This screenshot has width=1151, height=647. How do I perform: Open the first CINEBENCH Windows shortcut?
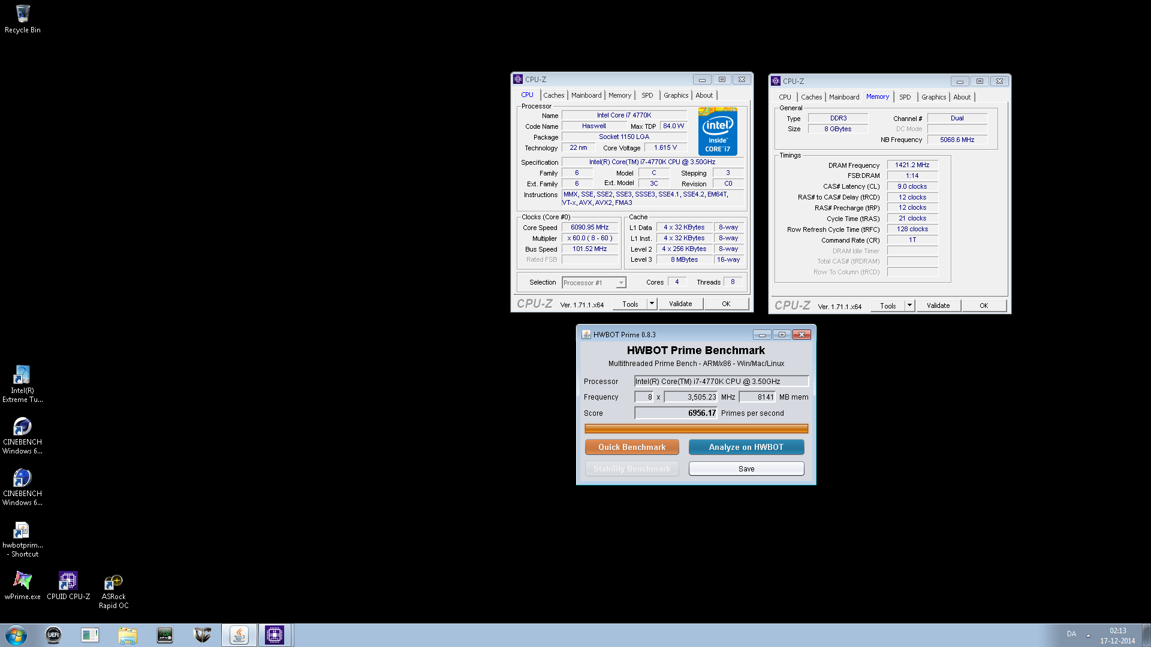pyautogui.click(x=22, y=436)
